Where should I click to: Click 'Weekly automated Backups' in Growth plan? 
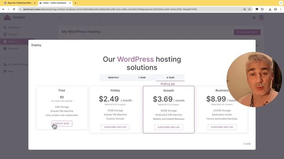pos(169,119)
